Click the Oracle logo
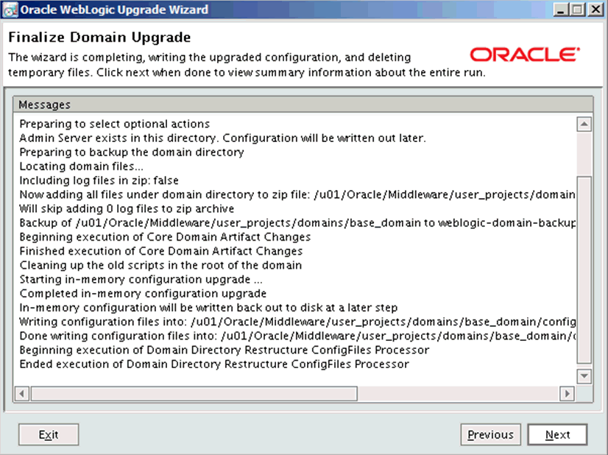This screenshot has width=608, height=455. (x=525, y=54)
